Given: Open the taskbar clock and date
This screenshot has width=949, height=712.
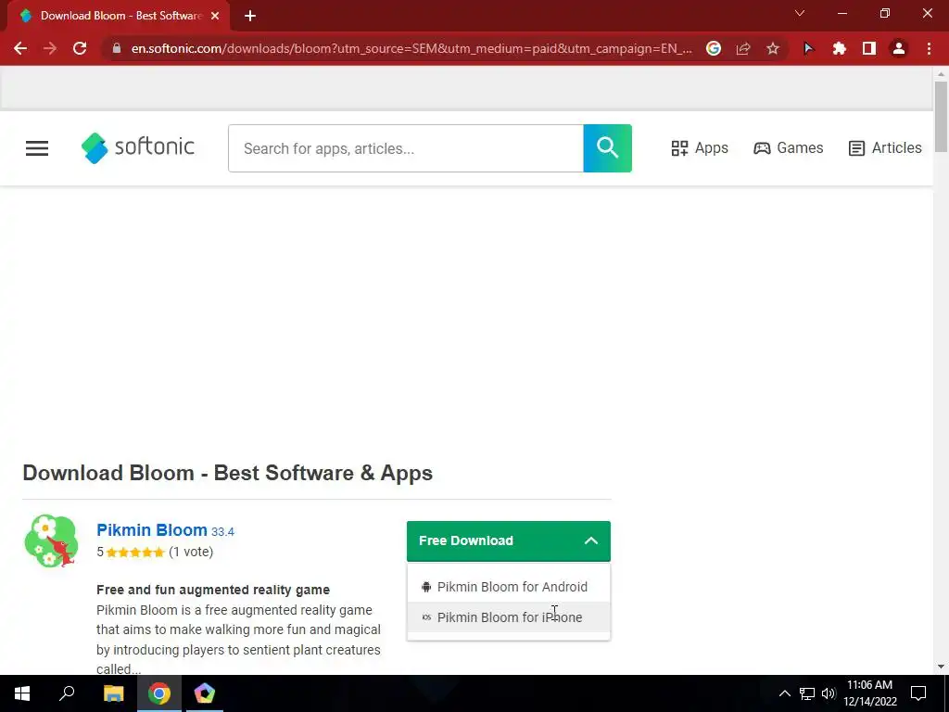Looking at the screenshot, I should (869, 693).
